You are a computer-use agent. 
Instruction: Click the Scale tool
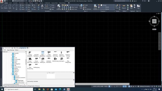(x=28, y=9)
